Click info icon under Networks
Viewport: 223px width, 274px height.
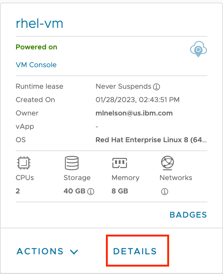pyautogui.click(x=165, y=192)
